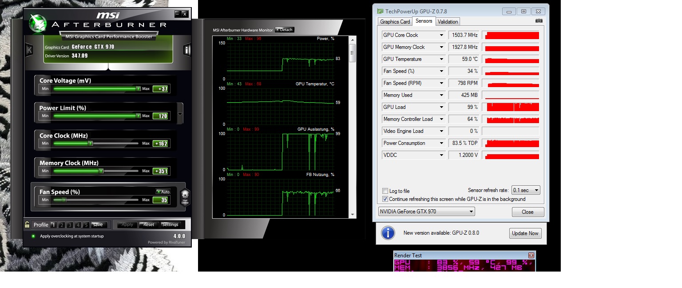The width and height of the screenshot is (682, 288).
Task: Close the Render Test window
Action: pos(531,256)
